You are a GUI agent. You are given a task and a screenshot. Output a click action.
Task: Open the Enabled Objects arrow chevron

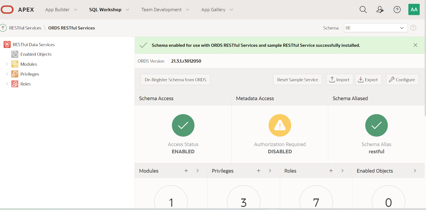click(415, 171)
